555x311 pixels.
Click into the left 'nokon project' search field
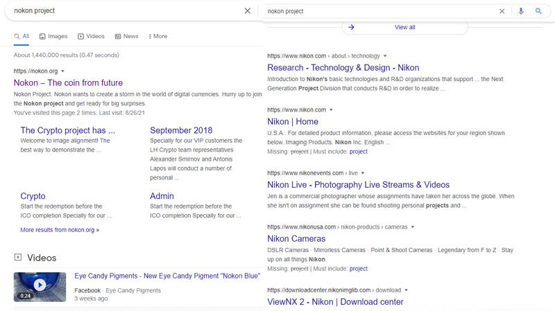pos(128,11)
